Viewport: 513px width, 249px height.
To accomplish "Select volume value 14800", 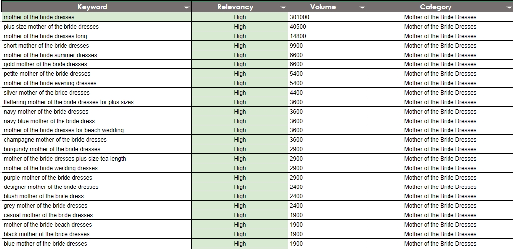I will (327, 36).
